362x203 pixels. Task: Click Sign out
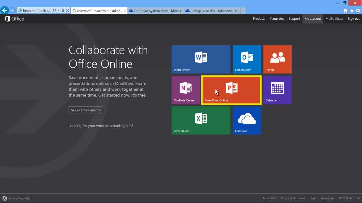point(354,19)
